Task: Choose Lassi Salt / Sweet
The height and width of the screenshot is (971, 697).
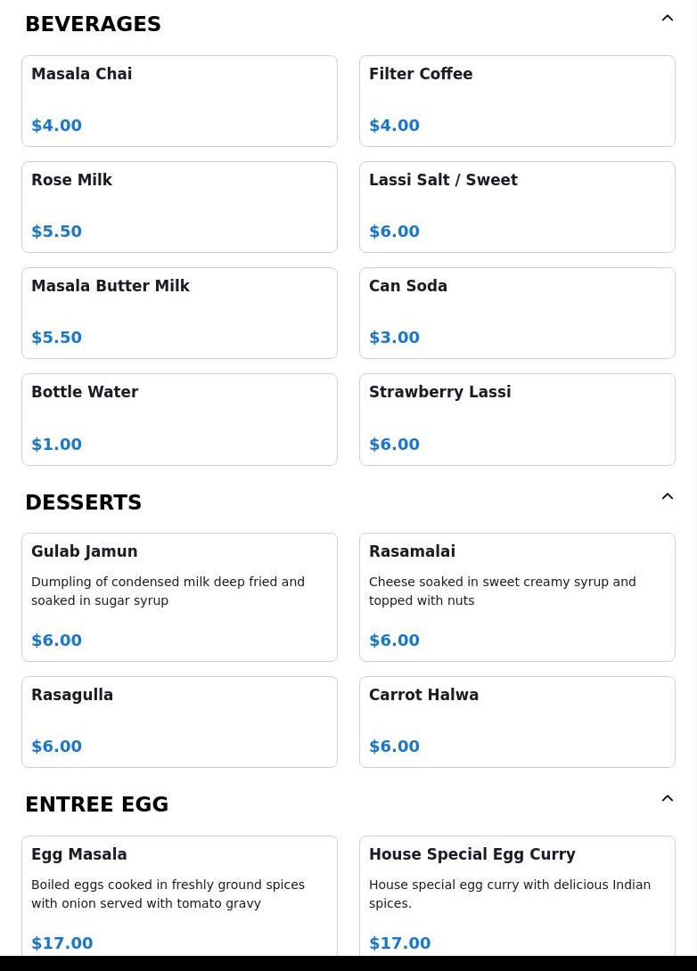Action: point(517,207)
